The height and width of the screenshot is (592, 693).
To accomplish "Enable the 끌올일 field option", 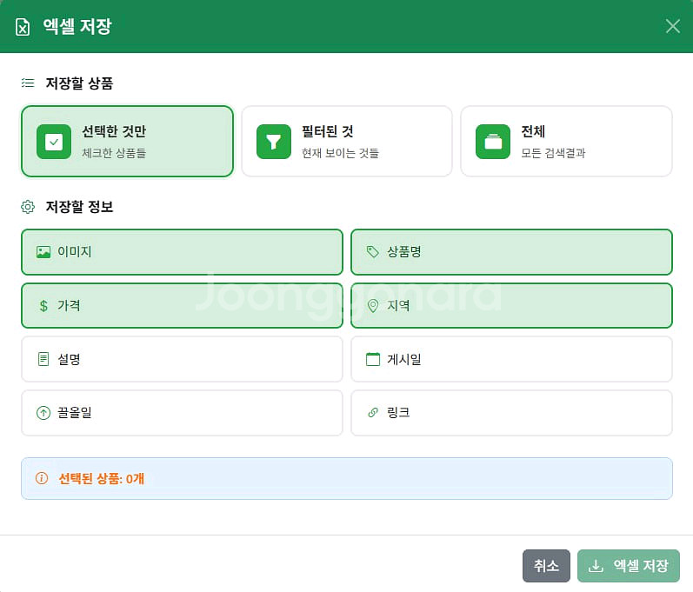I will click(182, 413).
